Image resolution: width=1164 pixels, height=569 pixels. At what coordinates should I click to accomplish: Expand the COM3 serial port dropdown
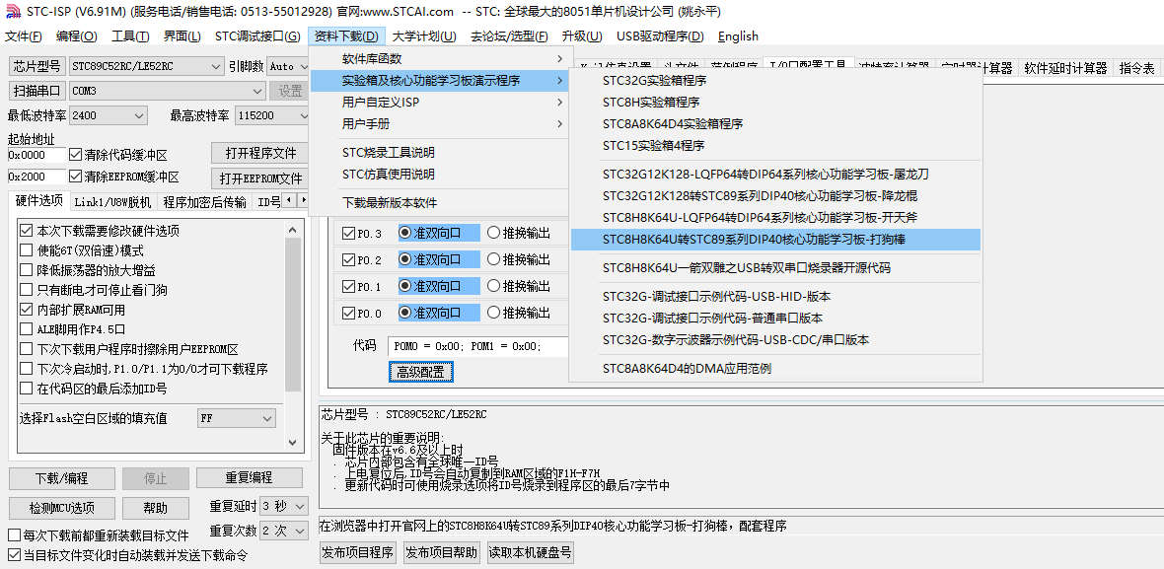(x=257, y=91)
